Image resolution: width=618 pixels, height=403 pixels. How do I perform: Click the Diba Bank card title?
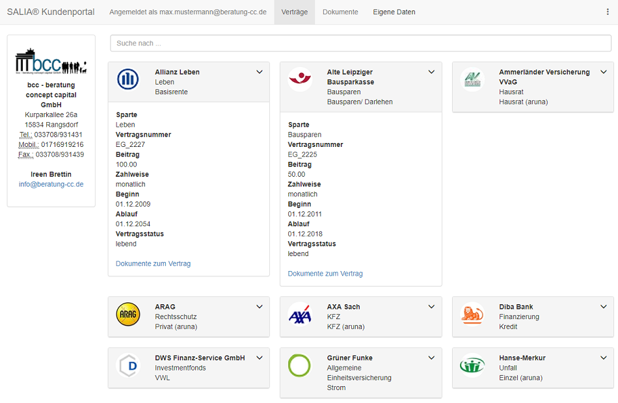tap(516, 307)
